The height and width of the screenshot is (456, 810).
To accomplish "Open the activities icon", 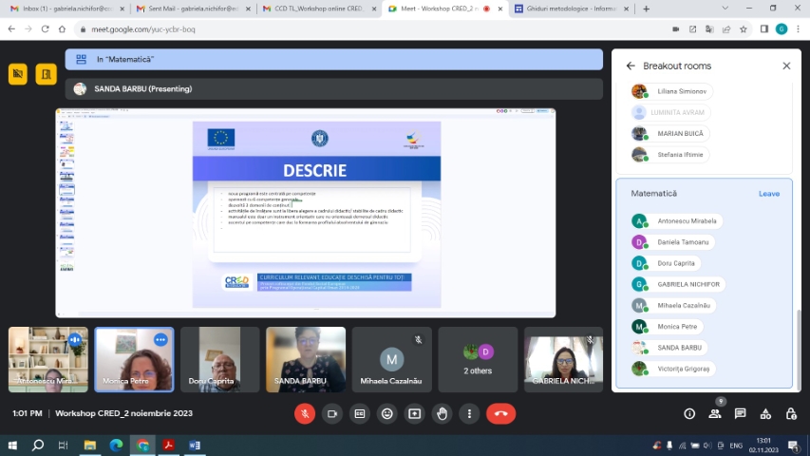I will click(766, 413).
